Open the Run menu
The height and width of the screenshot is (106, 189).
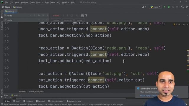coord(47,2)
